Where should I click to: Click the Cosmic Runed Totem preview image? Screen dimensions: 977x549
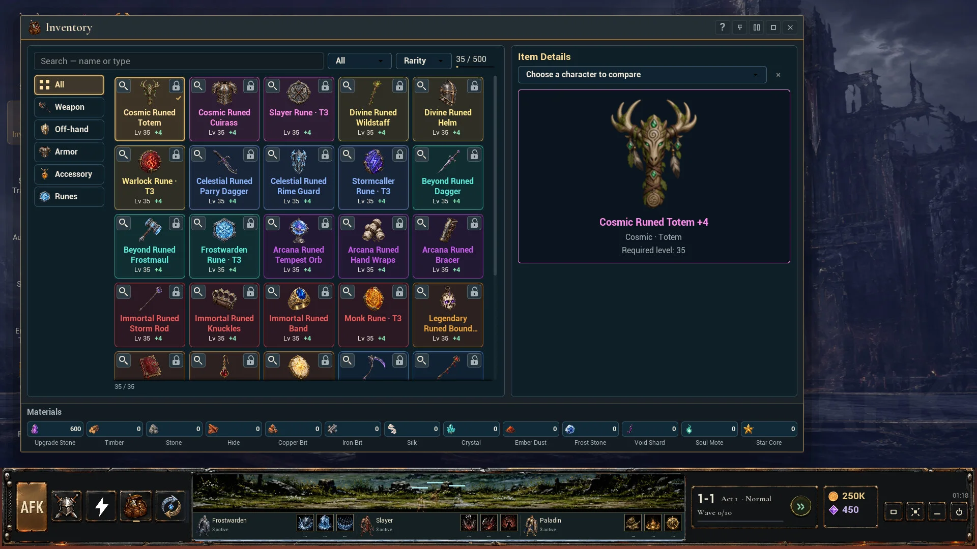pyautogui.click(x=654, y=154)
